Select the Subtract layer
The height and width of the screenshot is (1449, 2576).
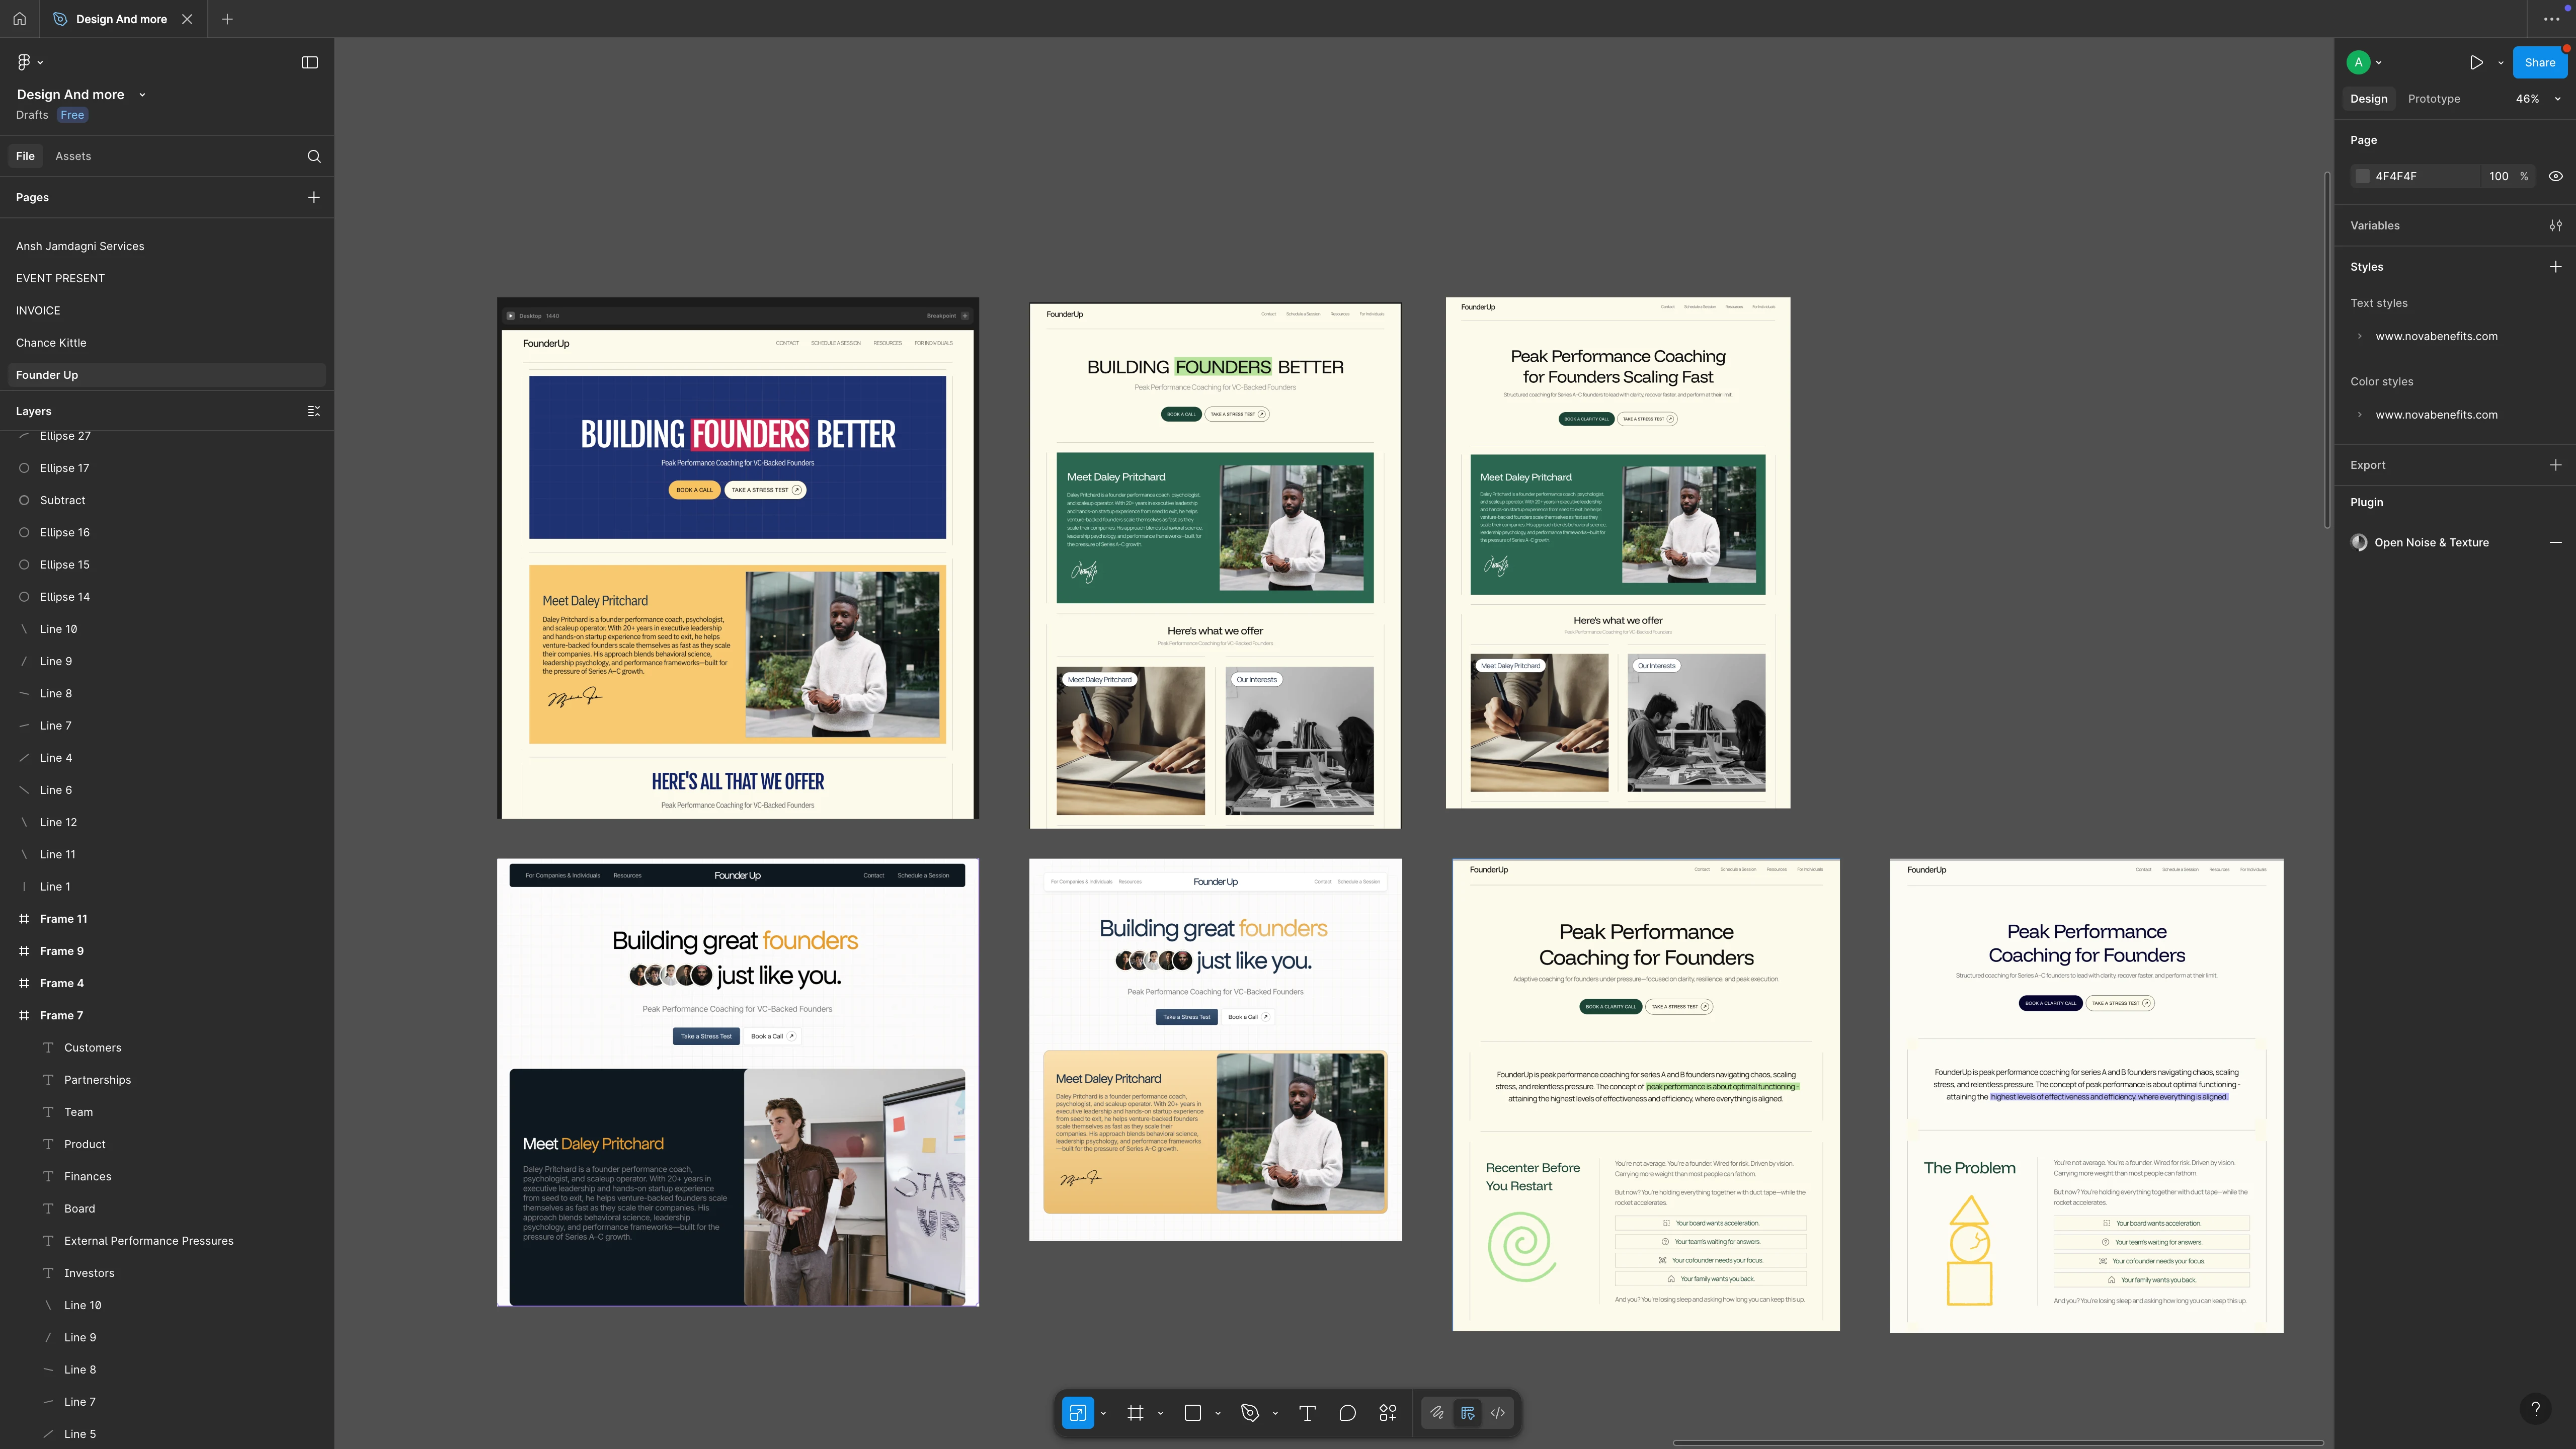[x=167, y=500]
